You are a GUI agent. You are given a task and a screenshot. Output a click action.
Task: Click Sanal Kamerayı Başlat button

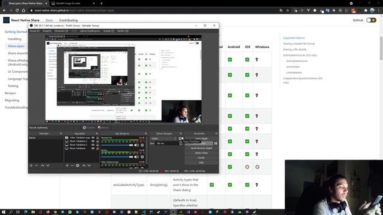(x=201, y=148)
